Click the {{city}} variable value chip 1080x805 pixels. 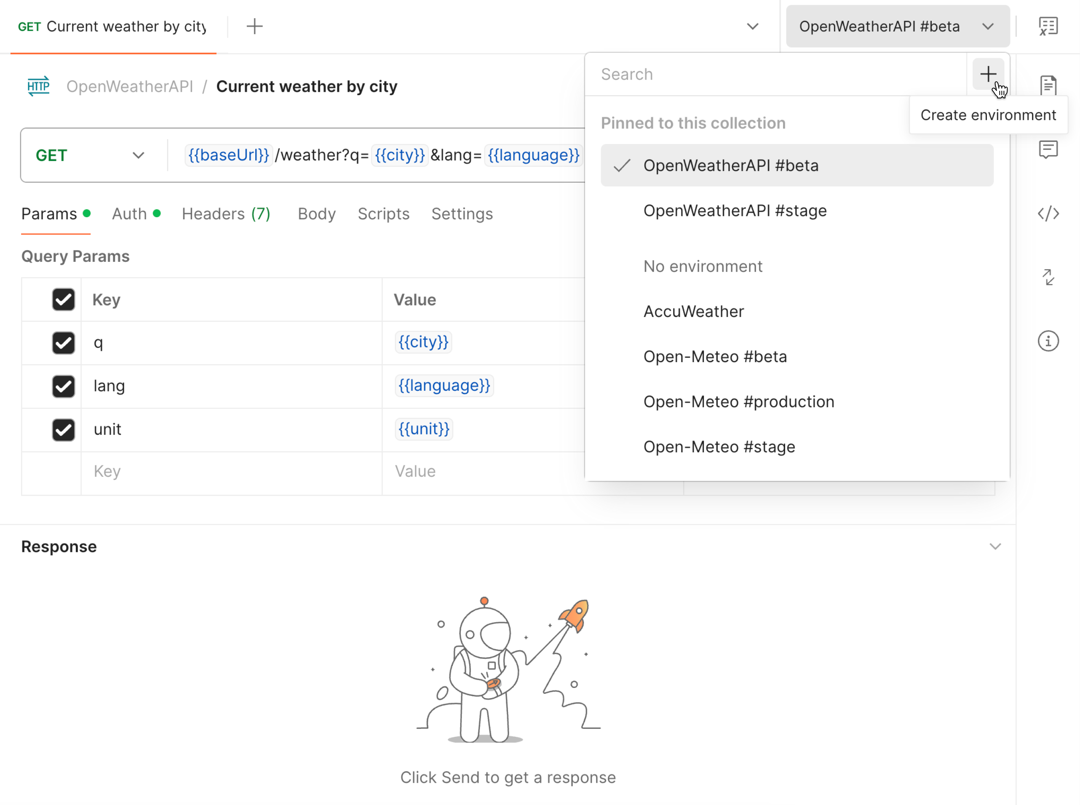423,342
